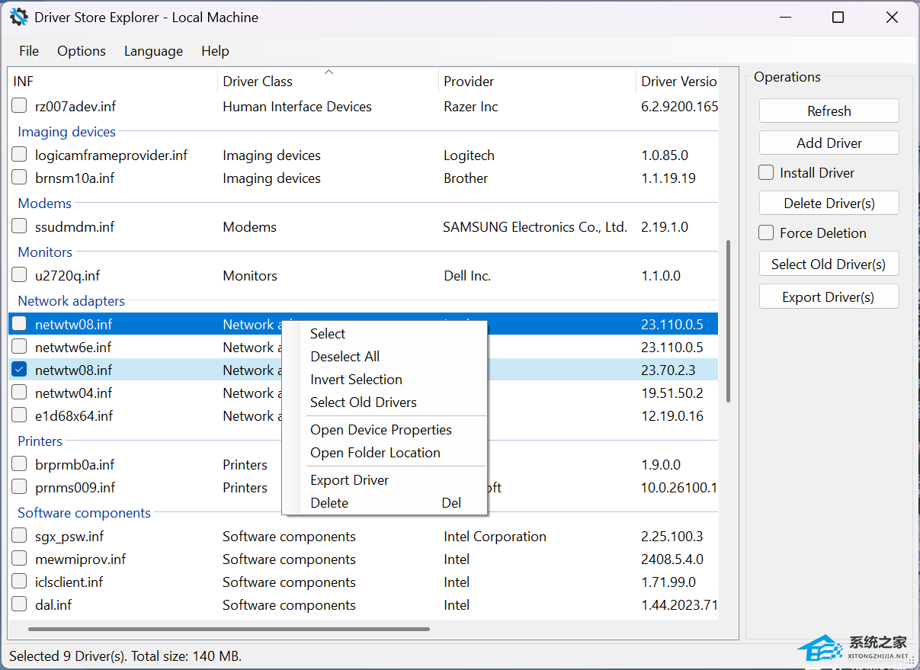Sort list by Driver Class column header
Screen dimensions: 920x670
(258, 82)
